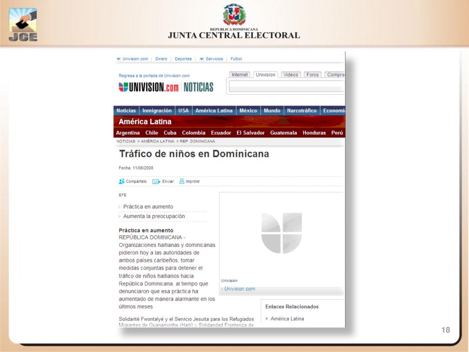Image resolution: width=469 pixels, height=352 pixels.
Task: Select the Foros search tab
Action: tap(312, 75)
